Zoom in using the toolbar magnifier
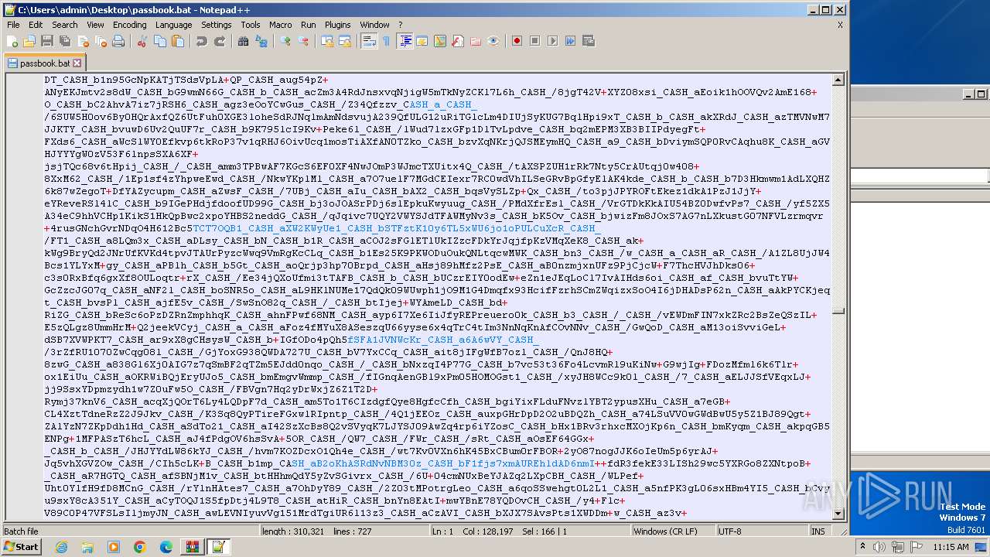 click(286, 41)
